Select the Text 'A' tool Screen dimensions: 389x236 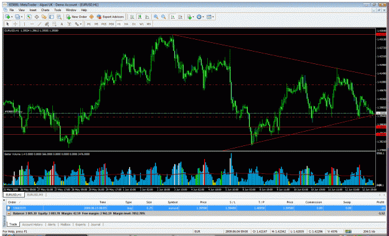point(62,24)
